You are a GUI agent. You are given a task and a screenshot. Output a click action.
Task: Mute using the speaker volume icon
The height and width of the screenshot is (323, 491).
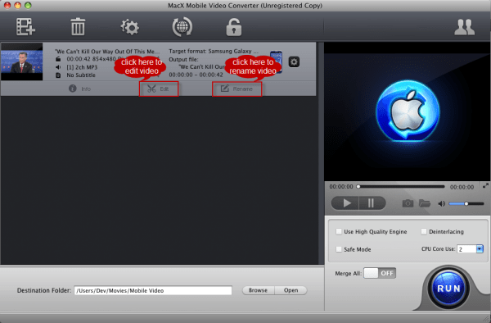(x=442, y=204)
